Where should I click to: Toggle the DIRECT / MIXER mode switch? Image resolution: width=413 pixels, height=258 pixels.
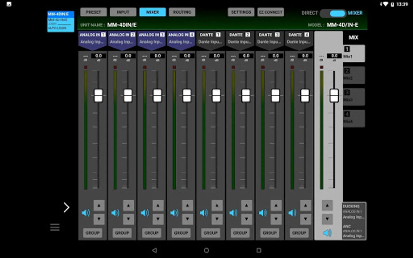point(333,13)
